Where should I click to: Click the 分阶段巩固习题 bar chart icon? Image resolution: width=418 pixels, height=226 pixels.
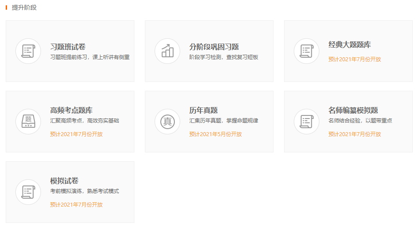pos(167,51)
